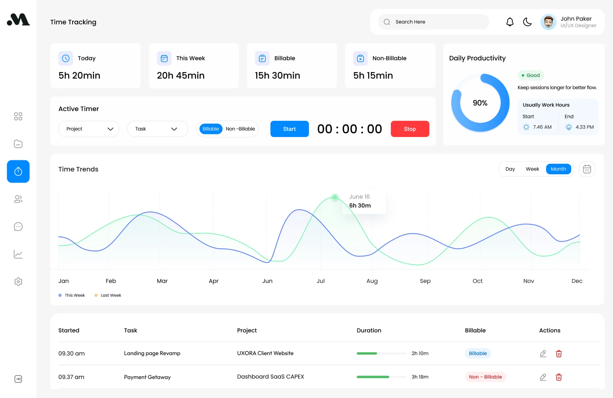
Task: Open the Task dropdown
Action: click(x=157, y=129)
